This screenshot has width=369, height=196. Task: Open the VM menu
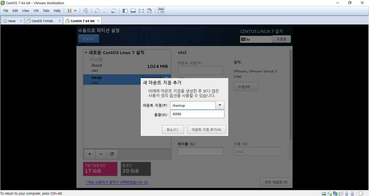point(36,11)
